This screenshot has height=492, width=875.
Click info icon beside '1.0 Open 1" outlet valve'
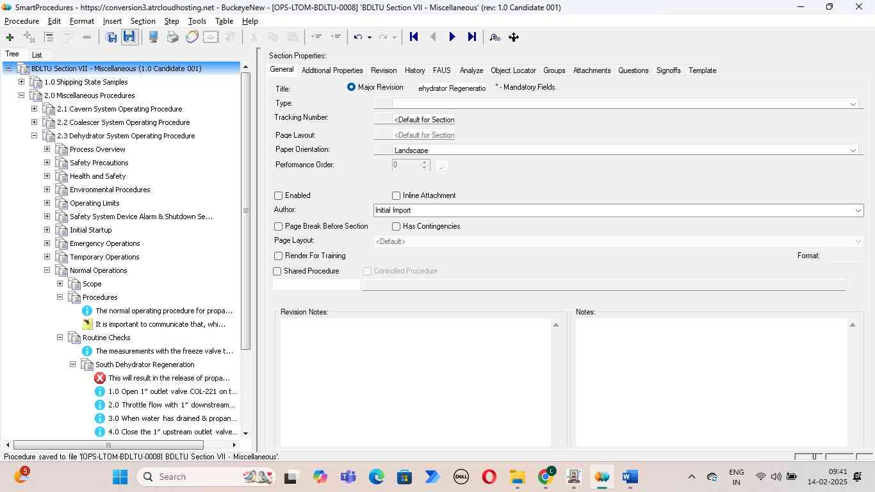[100, 391]
